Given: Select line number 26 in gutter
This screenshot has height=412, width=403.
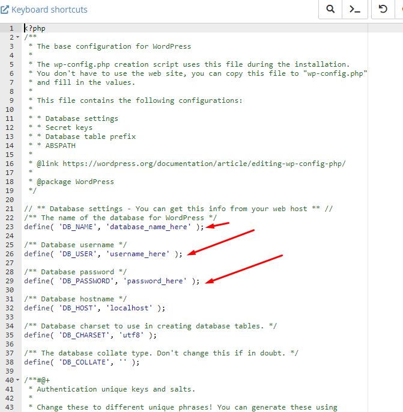Looking at the screenshot, I should 10,254.
